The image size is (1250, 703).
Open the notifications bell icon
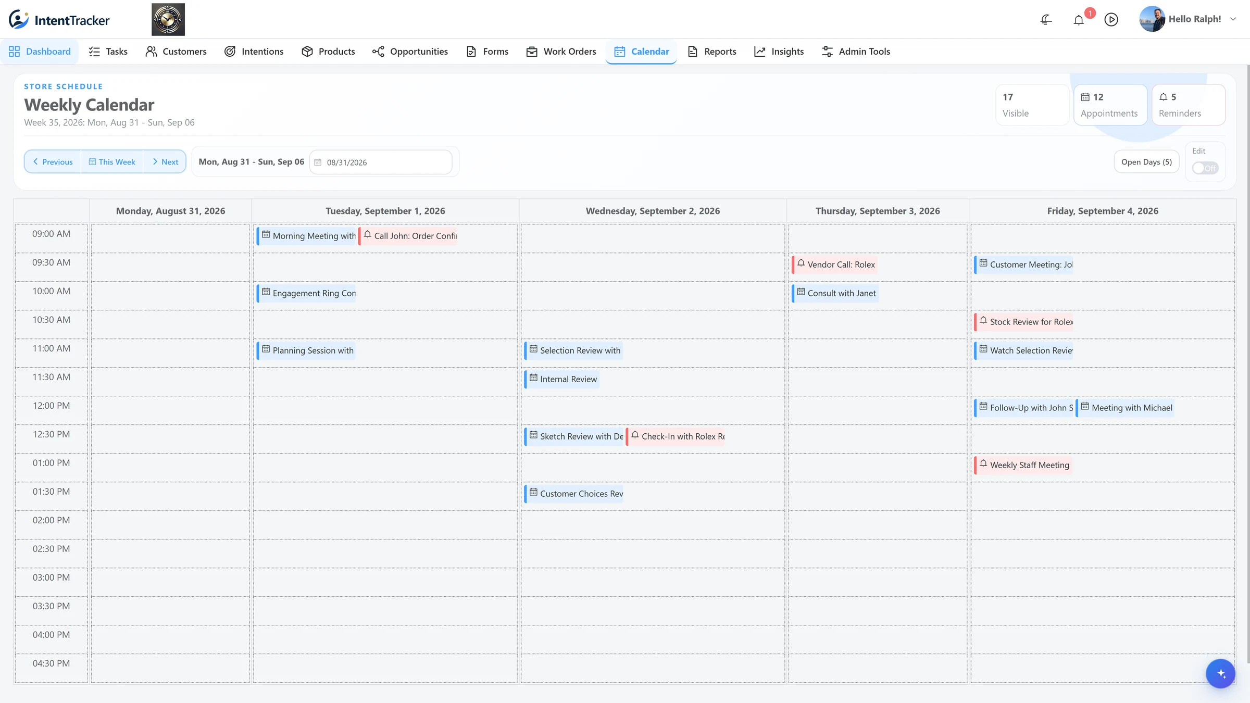click(x=1079, y=20)
